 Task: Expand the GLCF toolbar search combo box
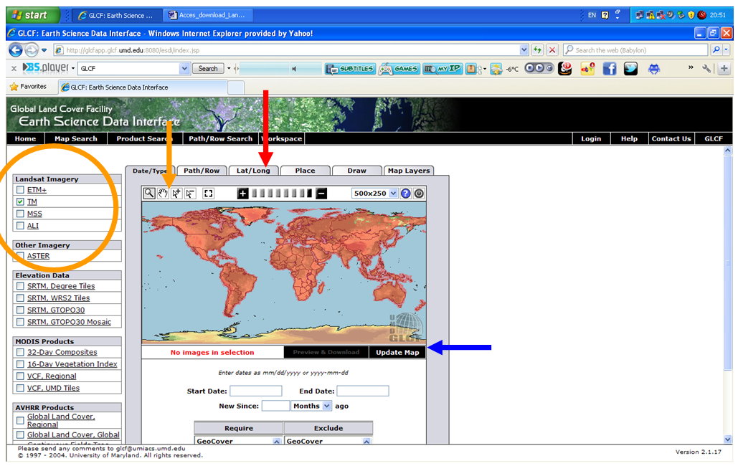coord(184,69)
